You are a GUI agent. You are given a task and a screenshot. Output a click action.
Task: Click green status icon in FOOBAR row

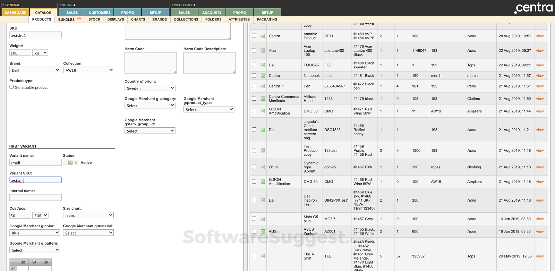click(263, 65)
